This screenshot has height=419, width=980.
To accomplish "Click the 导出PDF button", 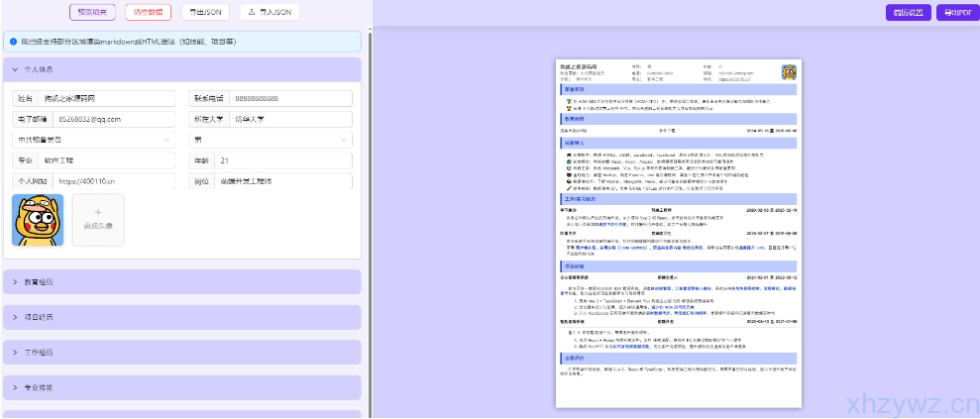I will coord(957,13).
